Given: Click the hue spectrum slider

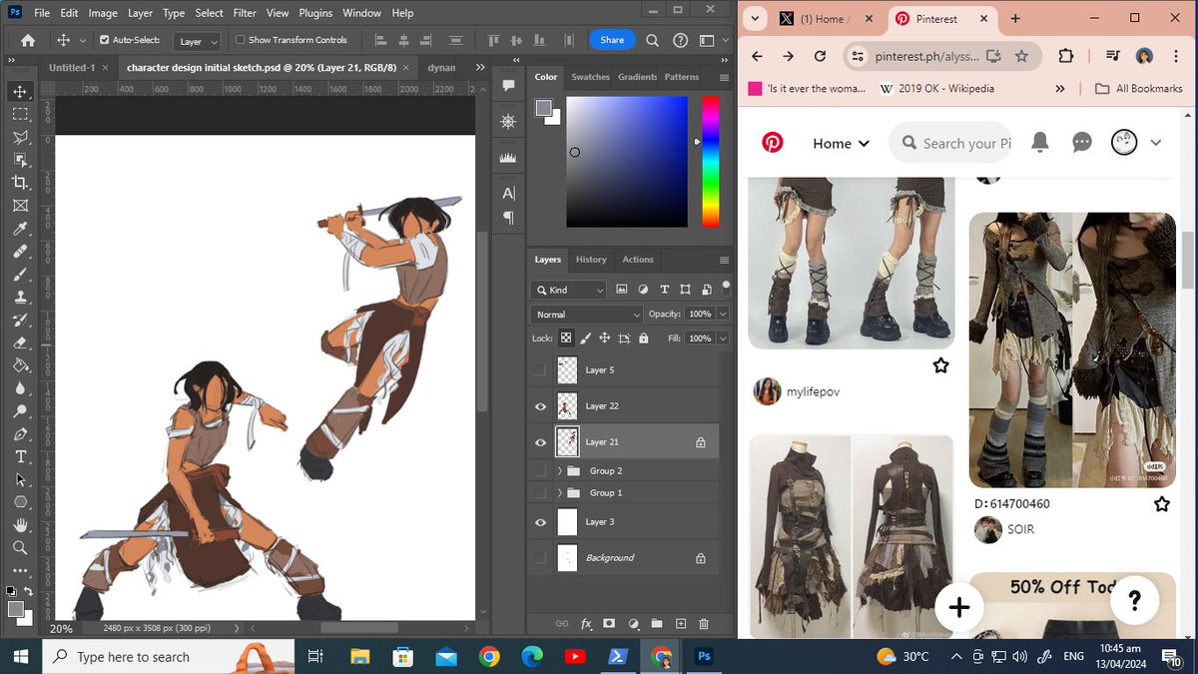Looking at the screenshot, I should 710,161.
